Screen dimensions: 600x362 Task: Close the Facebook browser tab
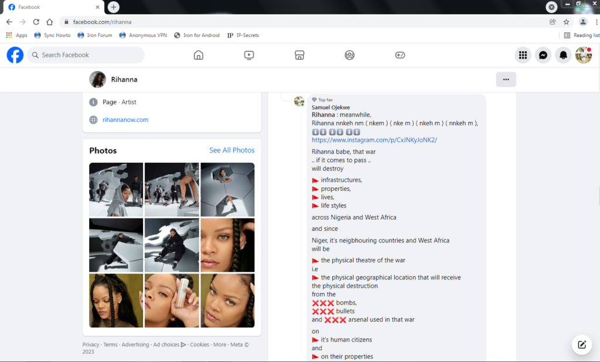tap(97, 7)
